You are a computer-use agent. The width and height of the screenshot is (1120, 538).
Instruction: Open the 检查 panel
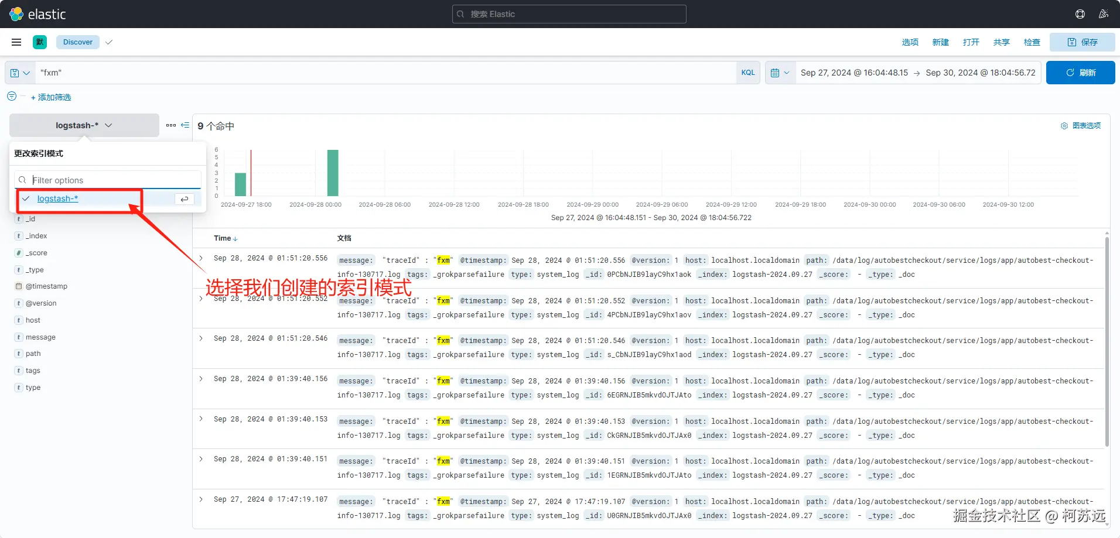pos(1032,42)
